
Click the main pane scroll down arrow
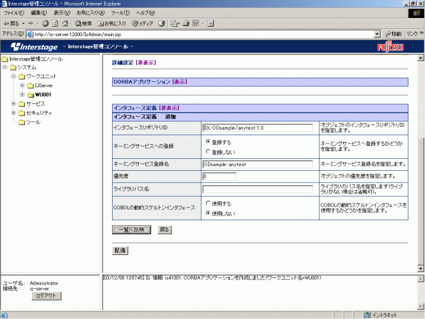point(420,269)
